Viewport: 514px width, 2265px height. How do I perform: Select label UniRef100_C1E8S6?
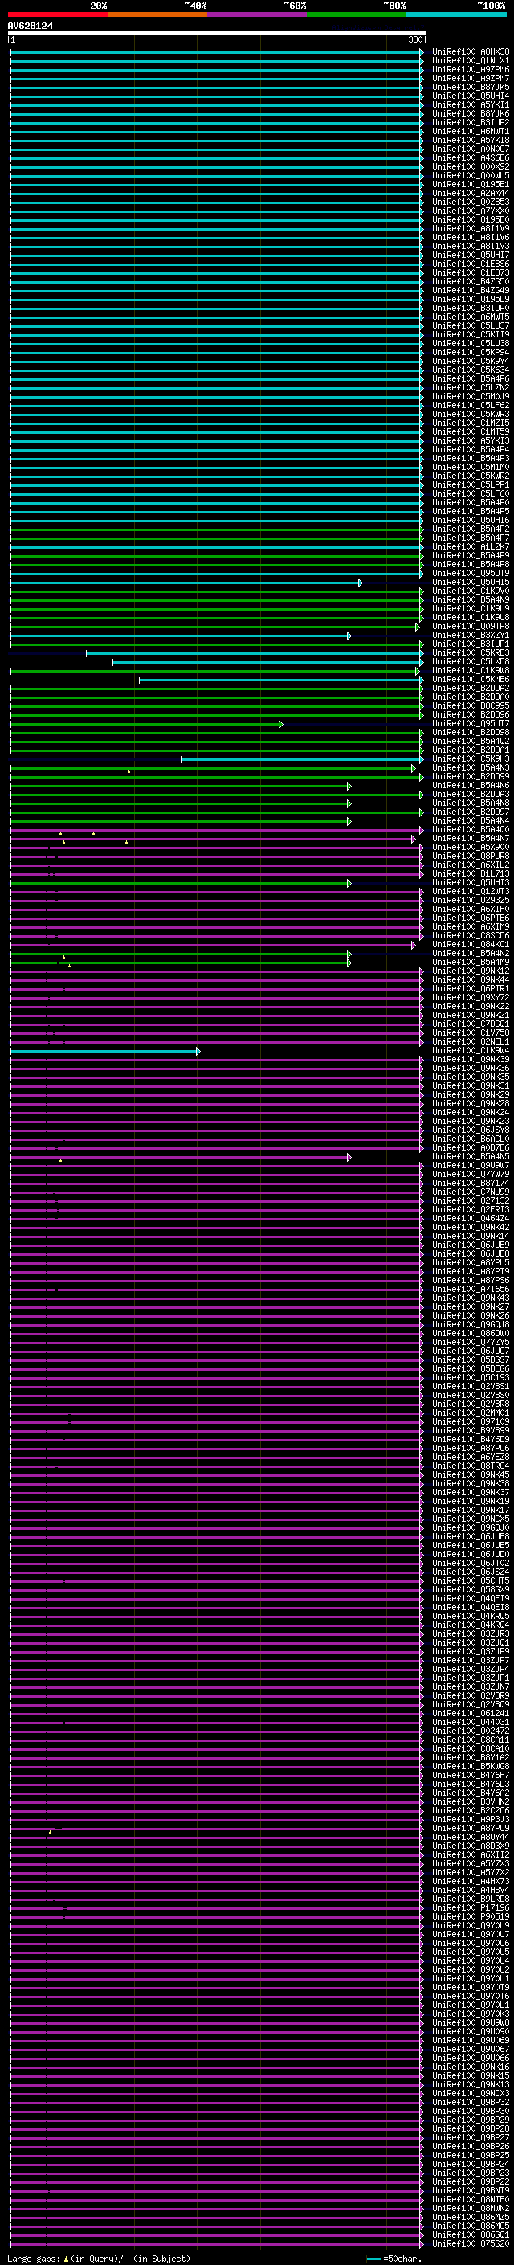click(471, 264)
